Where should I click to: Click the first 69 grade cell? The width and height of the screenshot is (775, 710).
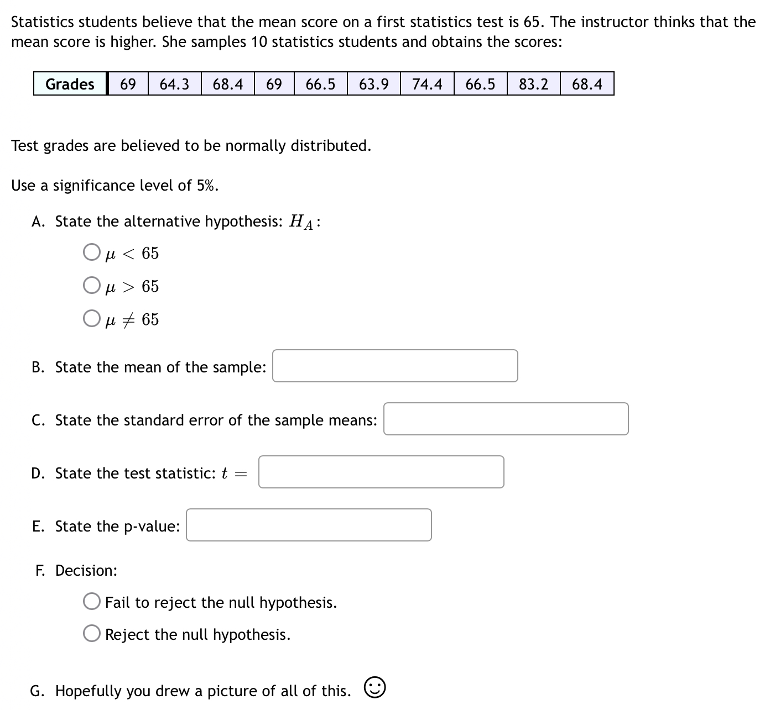pyautogui.click(x=127, y=84)
